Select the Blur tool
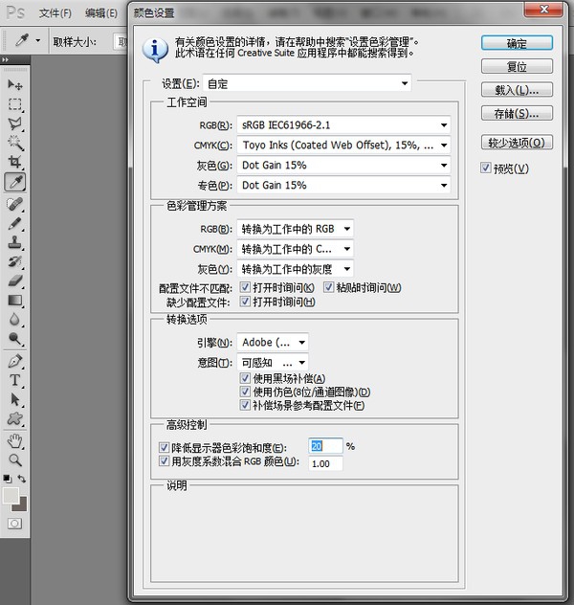Image resolution: width=574 pixels, height=605 pixels. pyautogui.click(x=15, y=320)
